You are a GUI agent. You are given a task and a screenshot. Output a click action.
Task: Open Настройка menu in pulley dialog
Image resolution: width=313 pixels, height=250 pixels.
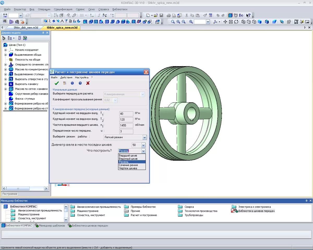pyautogui.click(x=82, y=77)
